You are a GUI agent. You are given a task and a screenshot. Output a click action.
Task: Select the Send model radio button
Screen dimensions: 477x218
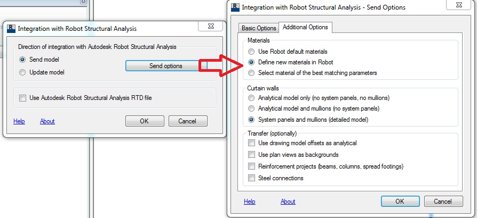(22, 60)
